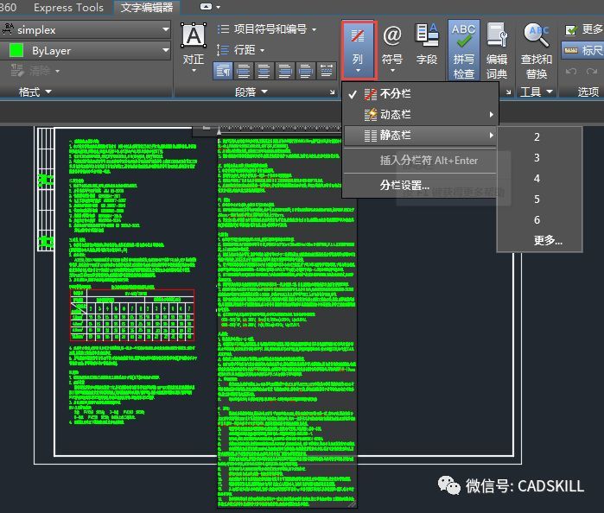Select 3 static columns from the submenu

click(537, 157)
